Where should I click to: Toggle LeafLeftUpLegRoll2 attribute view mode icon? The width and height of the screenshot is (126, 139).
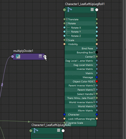(x=59, y=130)
